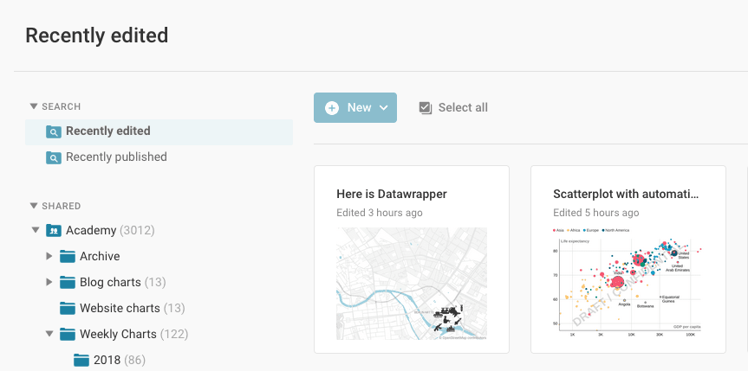Screen dimensions: 748x371
Task: Select the Archive folder label
Action: [100, 256]
